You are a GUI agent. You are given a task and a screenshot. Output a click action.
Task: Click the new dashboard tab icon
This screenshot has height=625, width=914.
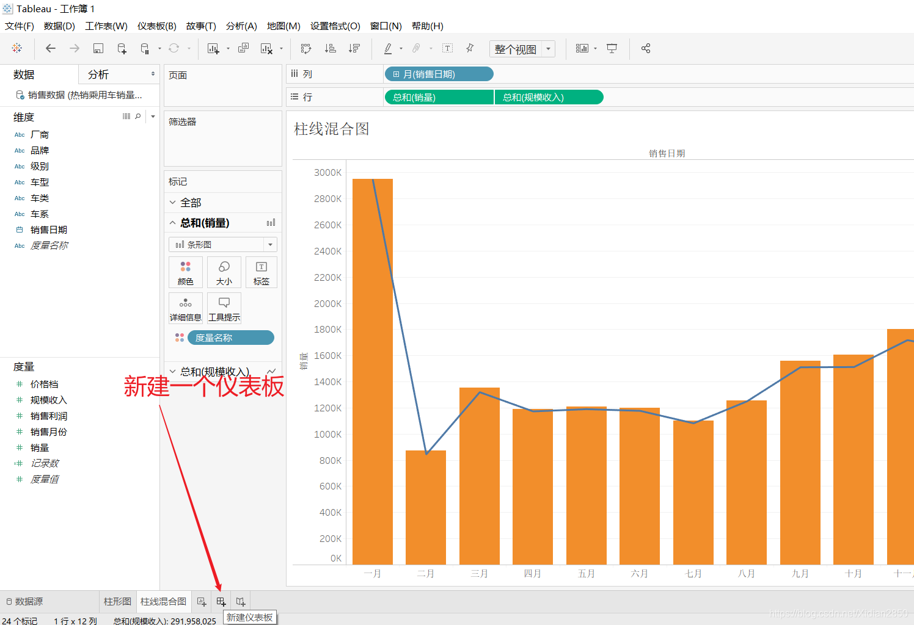click(x=221, y=602)
